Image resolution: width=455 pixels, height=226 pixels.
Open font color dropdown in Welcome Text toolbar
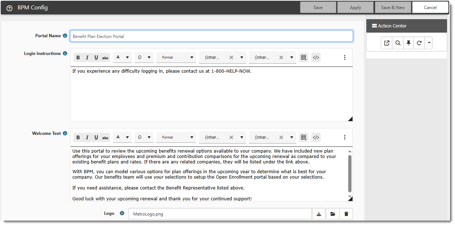click(x=122, y=137)
